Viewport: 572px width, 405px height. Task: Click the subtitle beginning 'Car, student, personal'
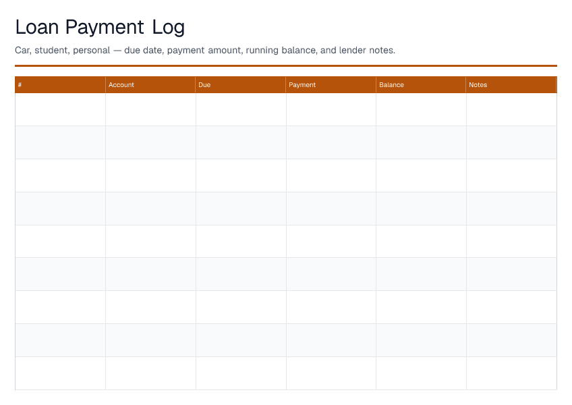(205, 50)
